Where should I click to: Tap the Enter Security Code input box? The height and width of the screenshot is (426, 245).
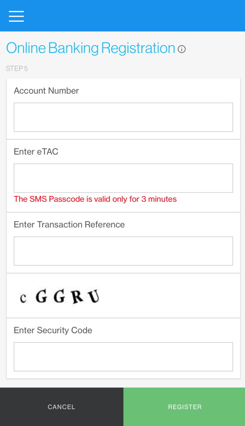coord(123,357)
